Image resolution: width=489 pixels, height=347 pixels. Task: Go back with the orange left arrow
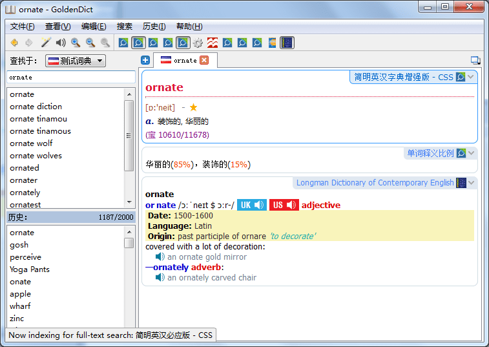click(14, 43)
